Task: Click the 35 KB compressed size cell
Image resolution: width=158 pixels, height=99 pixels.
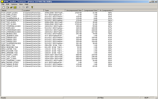Action: 95,22
